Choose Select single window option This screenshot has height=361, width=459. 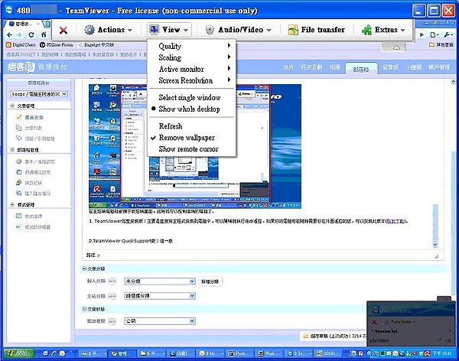pyautogui.click(x=191, y=97)
